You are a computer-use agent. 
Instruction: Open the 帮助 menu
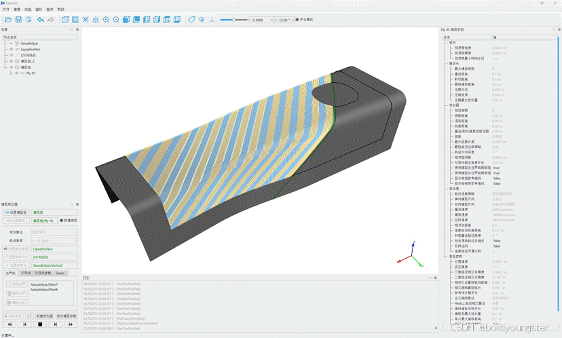pyautogui.click(x=61, y=10)
